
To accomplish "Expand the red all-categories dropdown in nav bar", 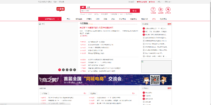I will [x=50, y=19].
